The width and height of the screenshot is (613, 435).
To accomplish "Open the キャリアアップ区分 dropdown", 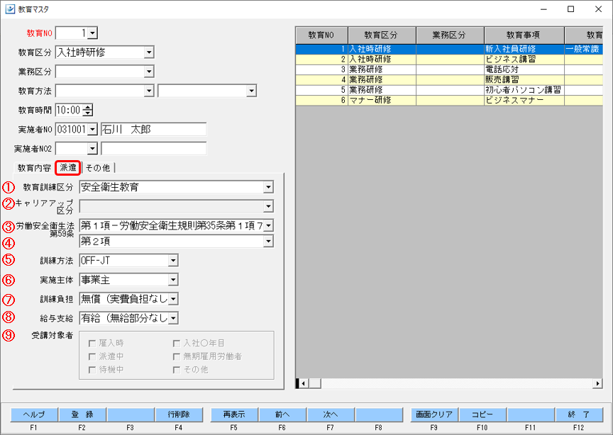I will pyautogui.click(x=268, y=206).
